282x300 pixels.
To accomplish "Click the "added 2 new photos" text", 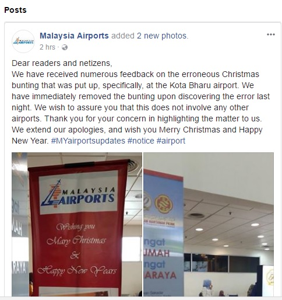I will click(150, 36).
